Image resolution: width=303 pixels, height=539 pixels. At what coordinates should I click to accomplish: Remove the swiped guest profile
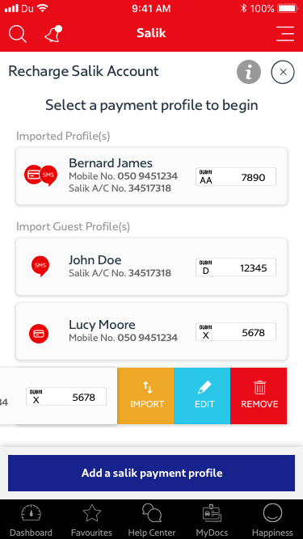point(259,396)
